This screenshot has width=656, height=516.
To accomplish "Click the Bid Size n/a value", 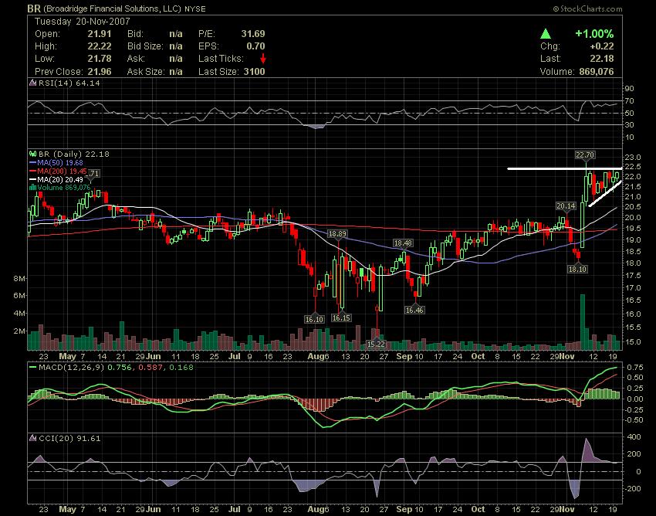I will 176,46.
